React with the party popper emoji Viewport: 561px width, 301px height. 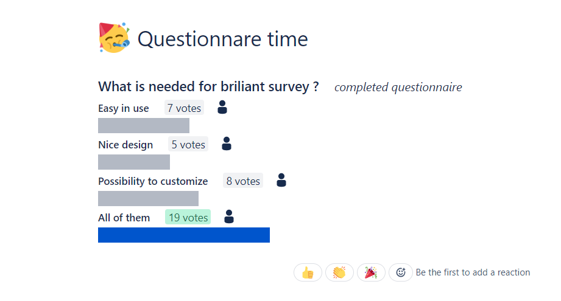[371, 273]
